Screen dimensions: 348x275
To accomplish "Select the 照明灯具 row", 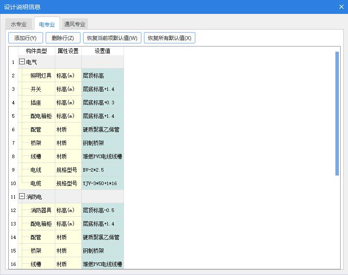I will tap(41, 76).
